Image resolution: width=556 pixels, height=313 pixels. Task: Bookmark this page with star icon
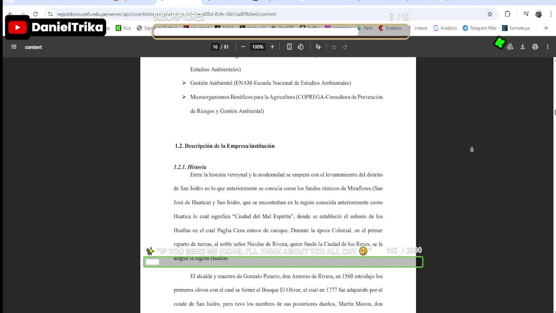[490, 14]
